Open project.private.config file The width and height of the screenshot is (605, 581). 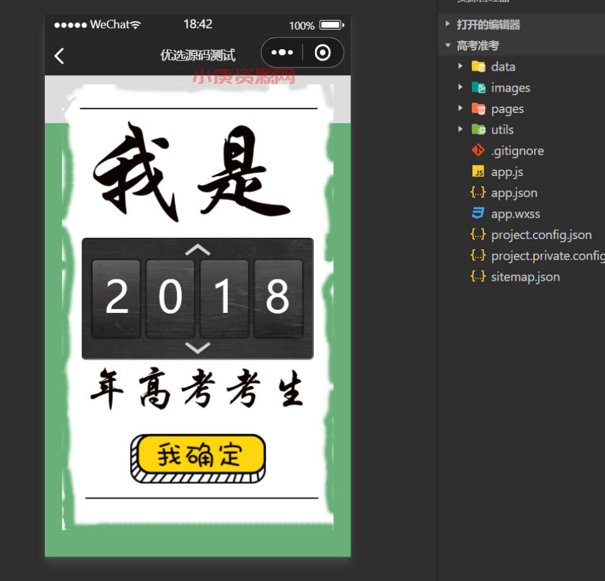547,255
